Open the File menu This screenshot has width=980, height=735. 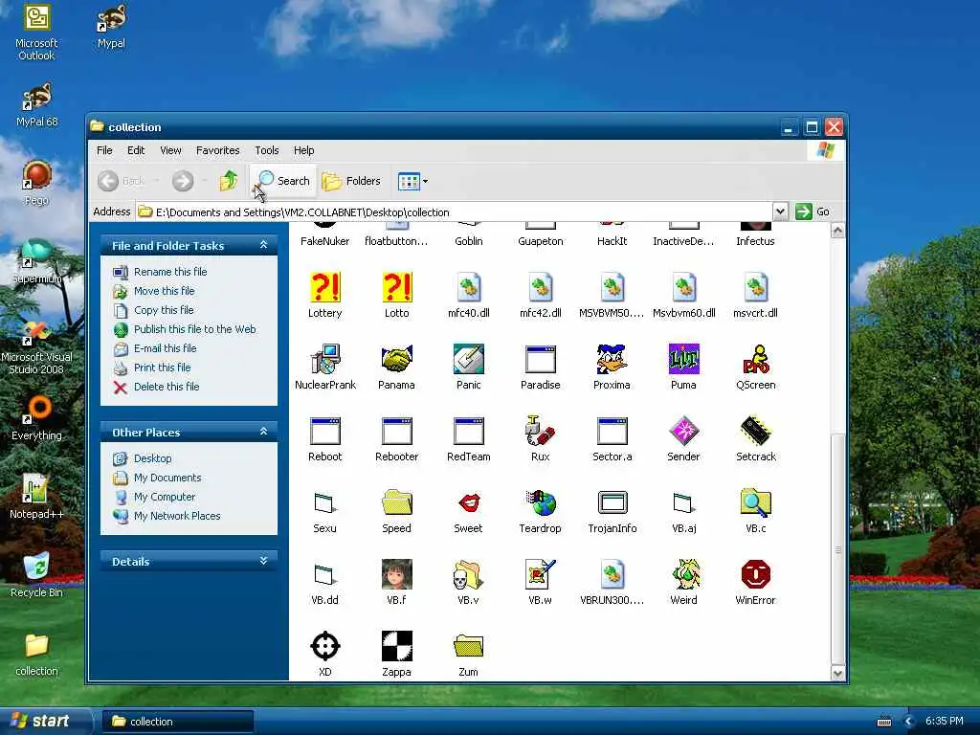(x=104, y=150)
